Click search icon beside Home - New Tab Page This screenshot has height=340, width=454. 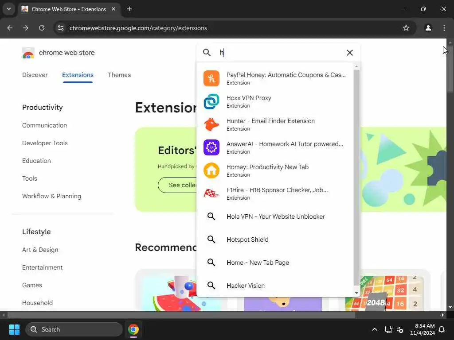(211, 262)
